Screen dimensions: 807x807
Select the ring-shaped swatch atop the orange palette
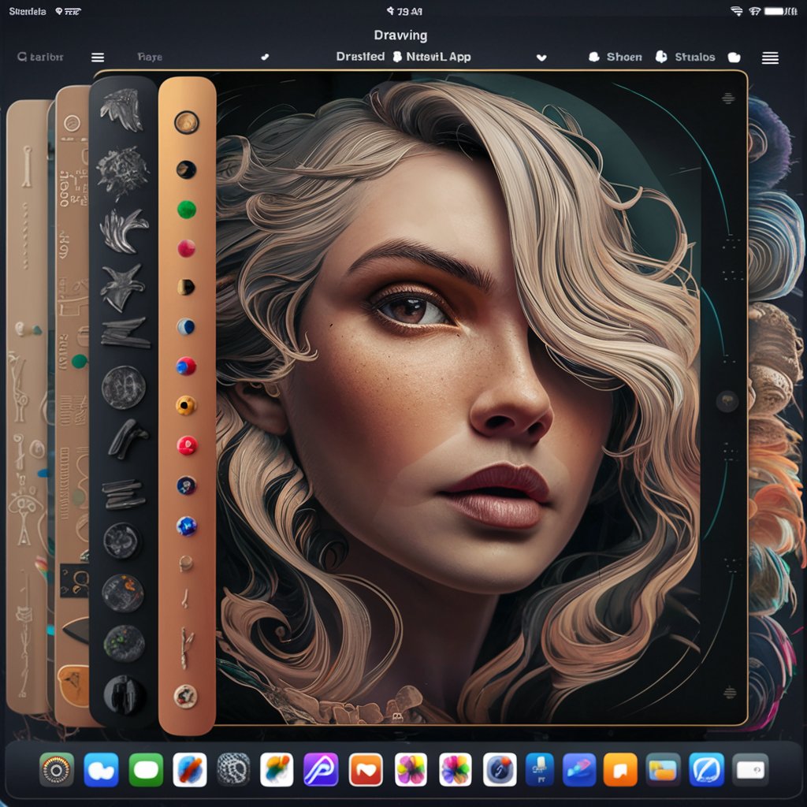pyautogui.click(x=186, y=122)
